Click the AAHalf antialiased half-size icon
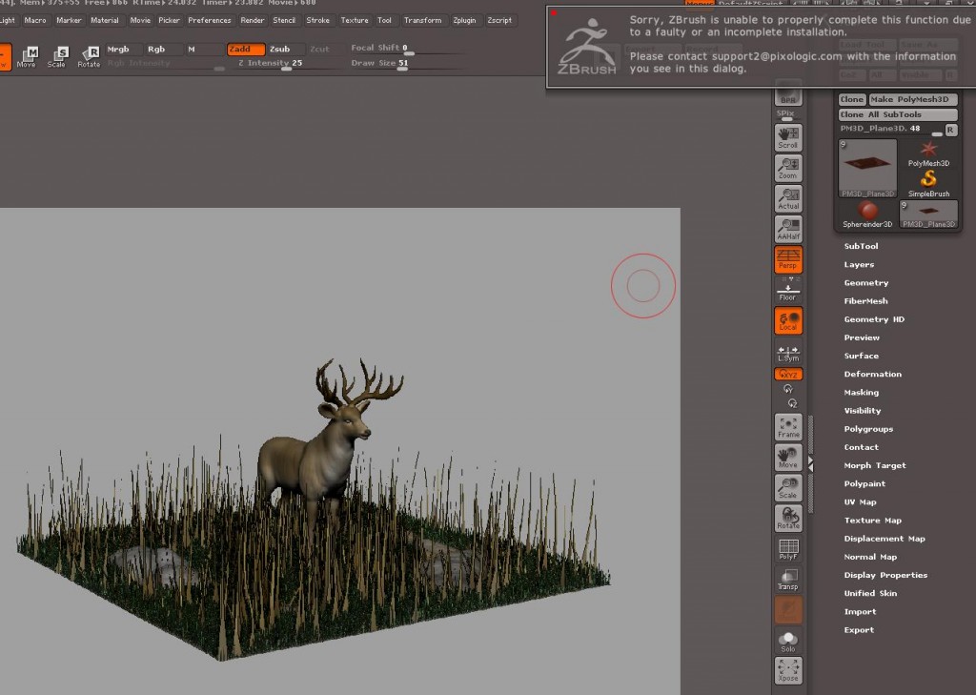The height and width of the screenshot is (695, 976). coord(787,229)
